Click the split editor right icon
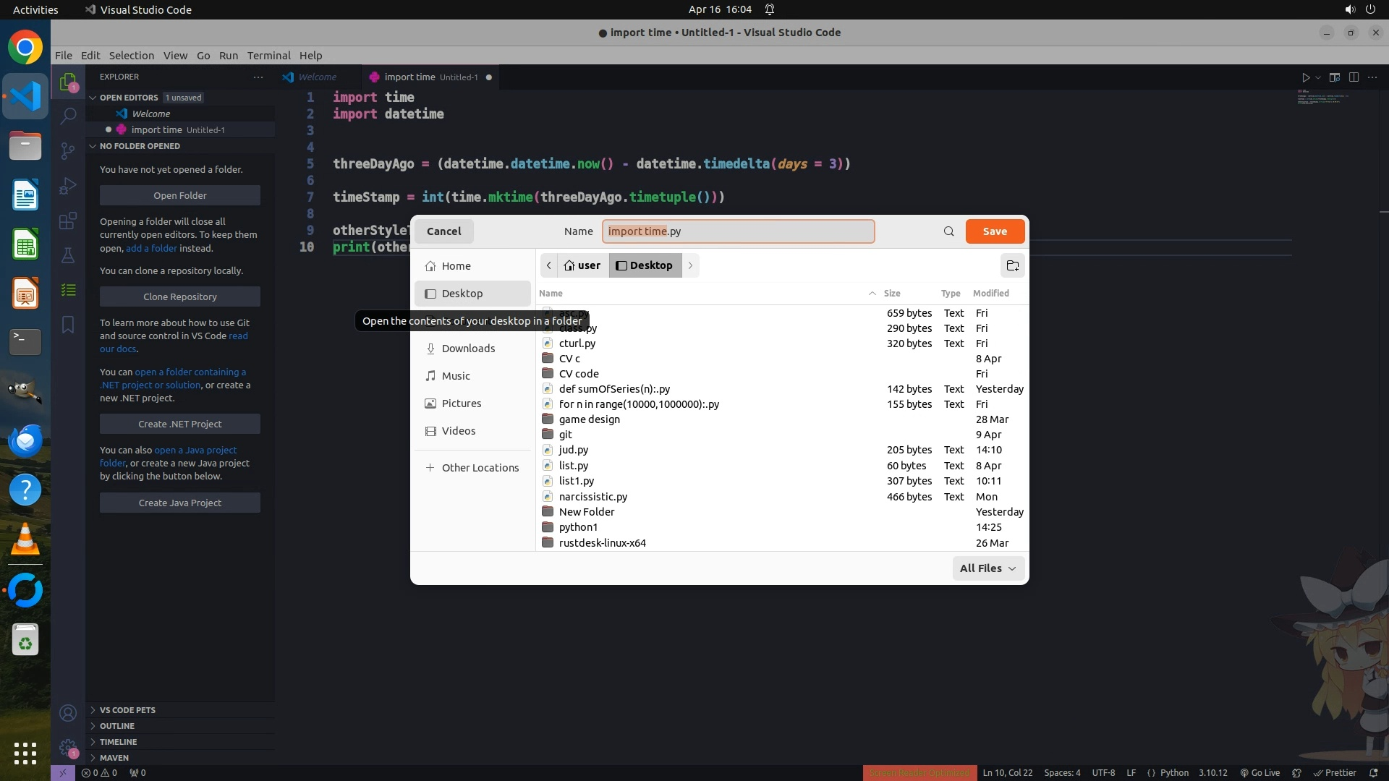1389x781 pixels. coord(1354,77)
